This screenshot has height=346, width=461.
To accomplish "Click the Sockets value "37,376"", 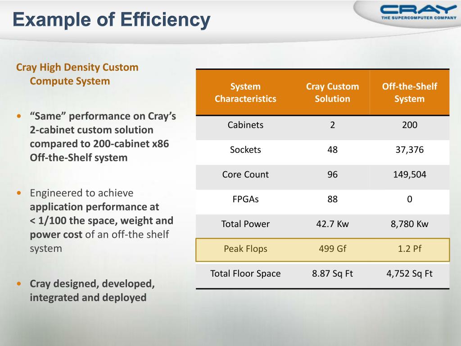I will [x=410, y=150].
